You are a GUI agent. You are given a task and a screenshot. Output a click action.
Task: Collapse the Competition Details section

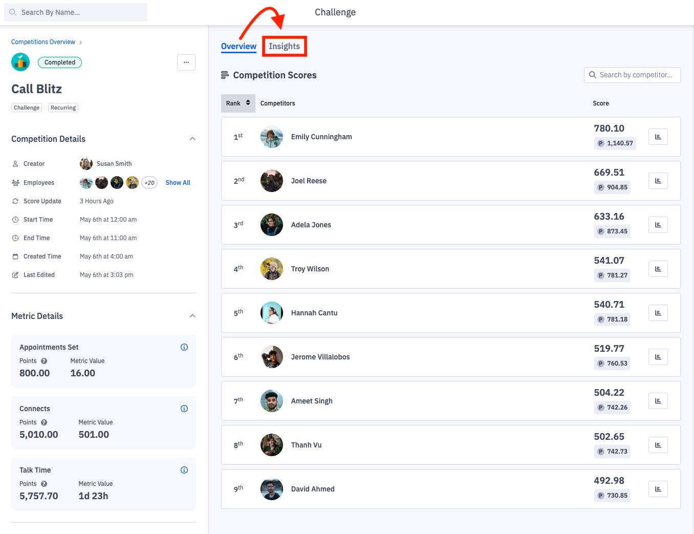pyautogui.click(x=192, y=139)
